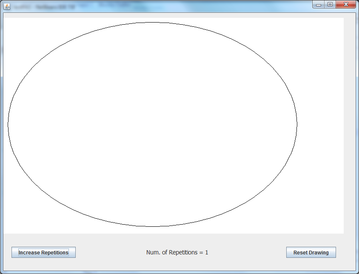Close the window with the red X

pos(346,5)
